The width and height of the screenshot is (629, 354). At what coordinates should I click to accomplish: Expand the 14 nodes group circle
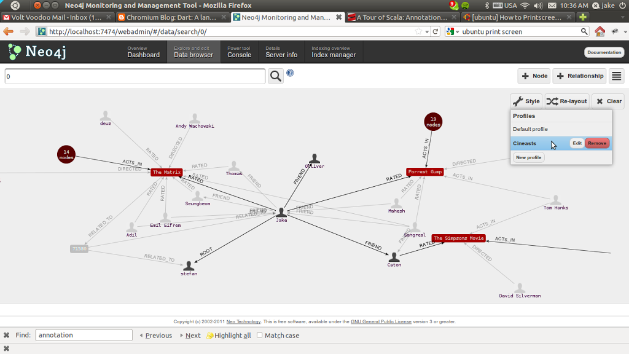[66, 154]
